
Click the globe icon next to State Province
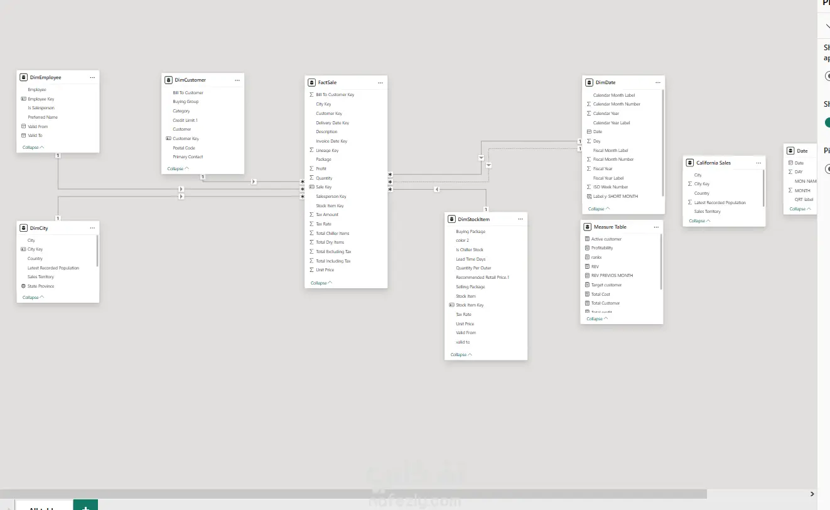click(x=23, y=286)
